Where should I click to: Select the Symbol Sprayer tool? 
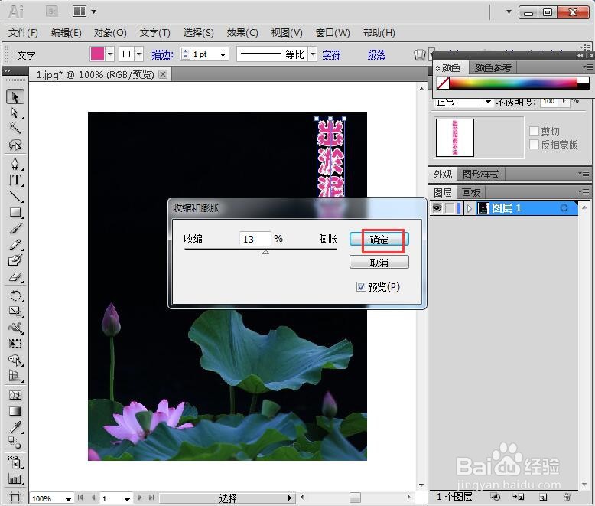point(15,462)
